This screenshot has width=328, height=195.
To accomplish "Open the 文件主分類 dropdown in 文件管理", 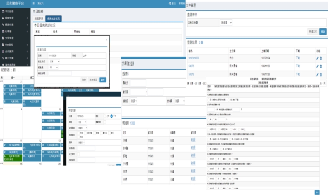I will coord(226,23).
